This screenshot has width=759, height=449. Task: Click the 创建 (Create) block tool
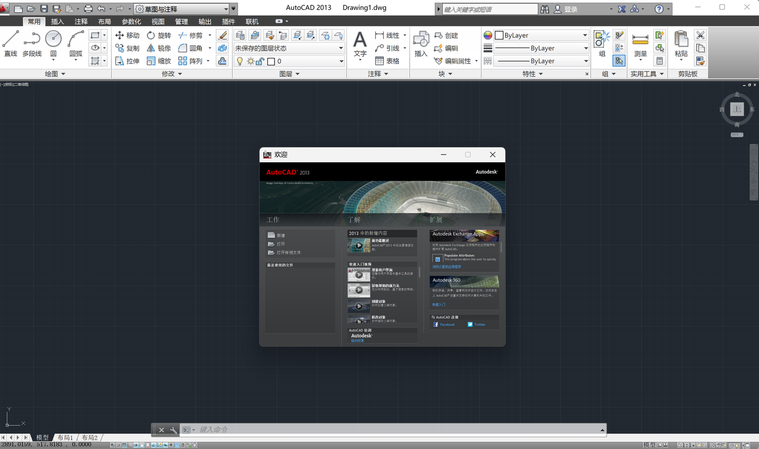446,35
